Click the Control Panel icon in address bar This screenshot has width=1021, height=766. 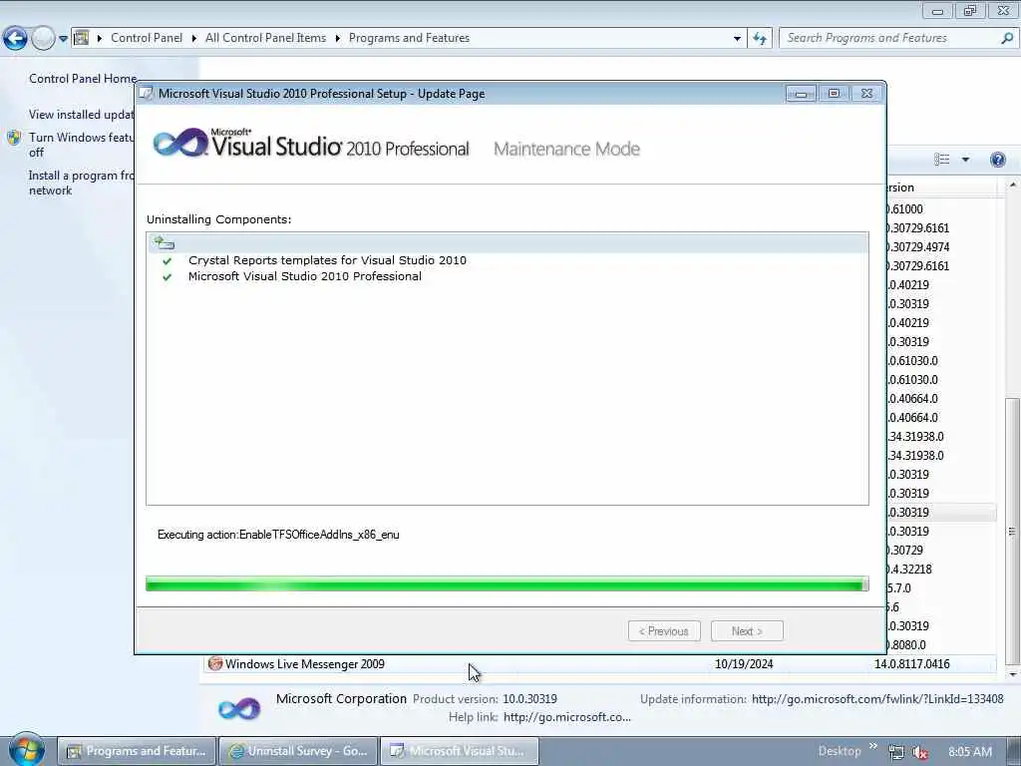[x=82, y=38]
